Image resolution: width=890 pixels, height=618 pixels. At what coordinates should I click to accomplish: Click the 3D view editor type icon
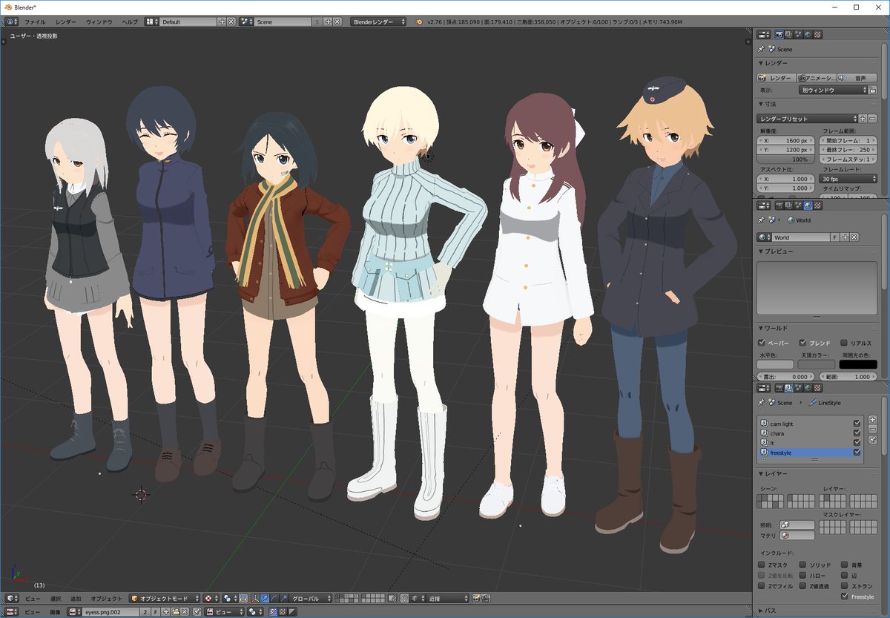[10, 598]
